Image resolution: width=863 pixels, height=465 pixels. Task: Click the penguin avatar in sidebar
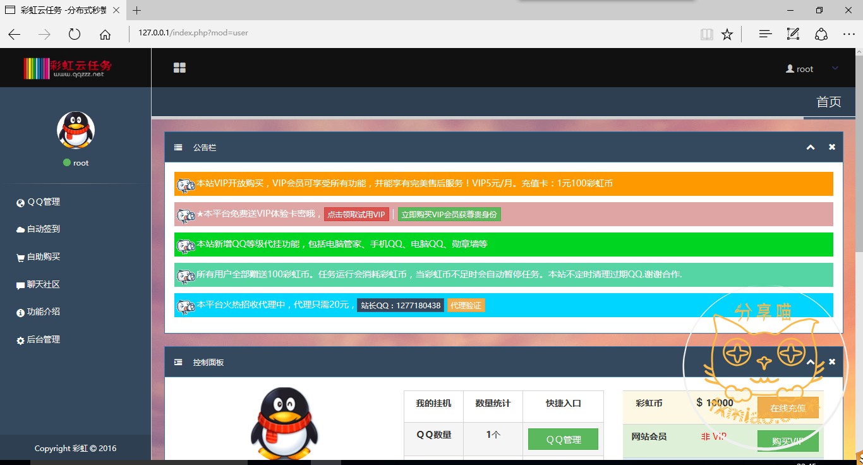(x=76, y=130)
